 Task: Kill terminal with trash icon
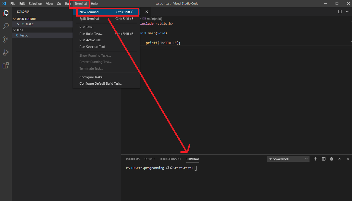[332, 159]
